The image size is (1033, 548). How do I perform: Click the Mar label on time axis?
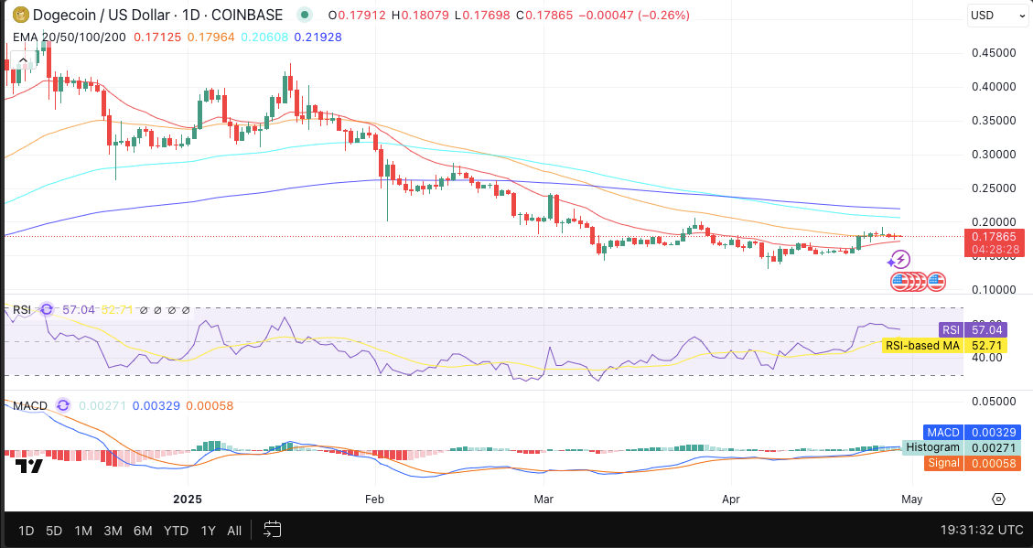click(x=543, y=500)
